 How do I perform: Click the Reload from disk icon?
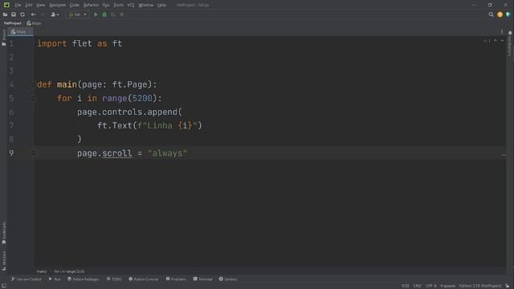22,14
